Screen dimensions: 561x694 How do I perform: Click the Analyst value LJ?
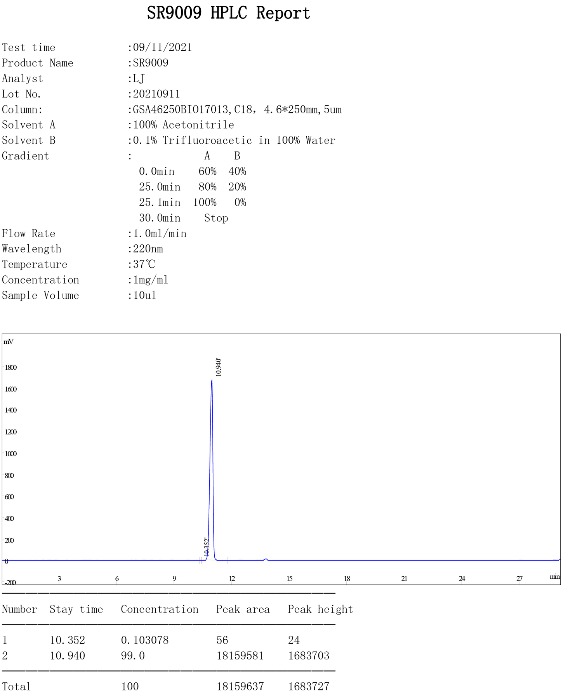(x=139, y=78)
